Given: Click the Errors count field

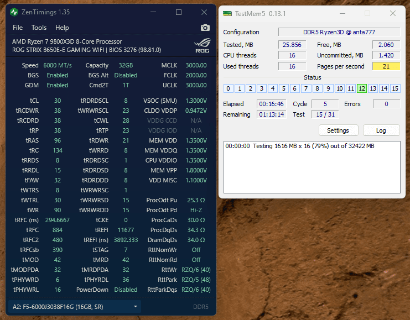Looking at the screenshot, I should click(386, 104).
